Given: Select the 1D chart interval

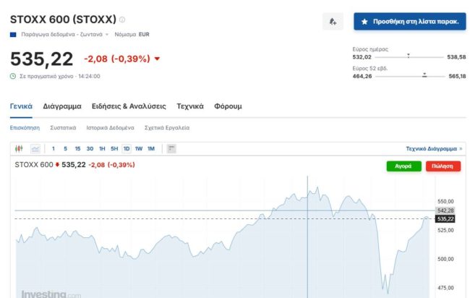Looking at the screenshot, I should [127, 149].
